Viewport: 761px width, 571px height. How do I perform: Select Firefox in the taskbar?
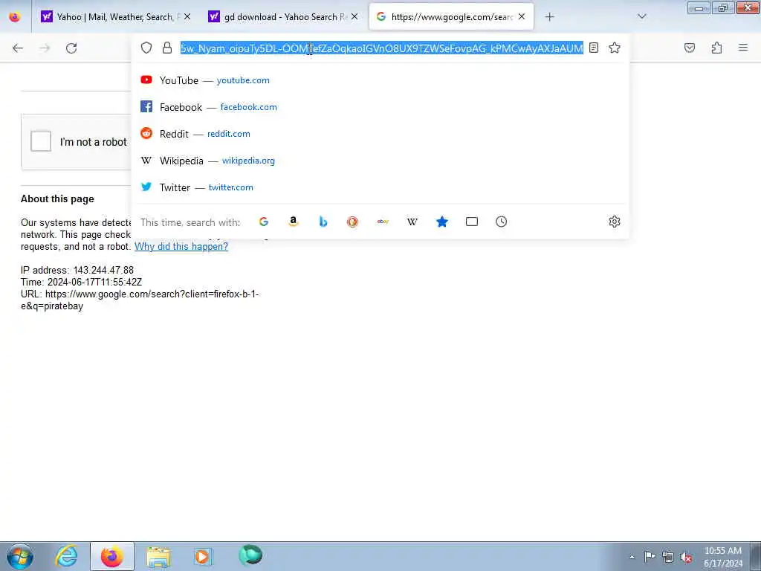pos(112,556)
